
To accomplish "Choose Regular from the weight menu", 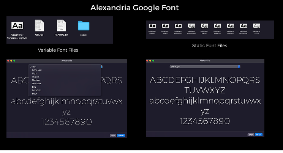I will (65, 77).
